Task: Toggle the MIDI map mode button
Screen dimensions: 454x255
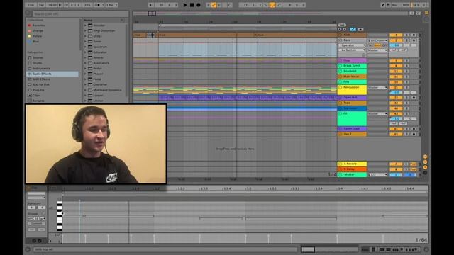Action: click(406, 5)
